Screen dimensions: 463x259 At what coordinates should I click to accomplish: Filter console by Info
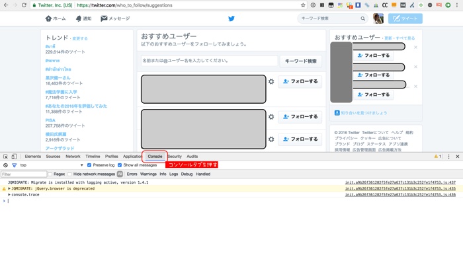pyautogui.click(x=163, y=174)
